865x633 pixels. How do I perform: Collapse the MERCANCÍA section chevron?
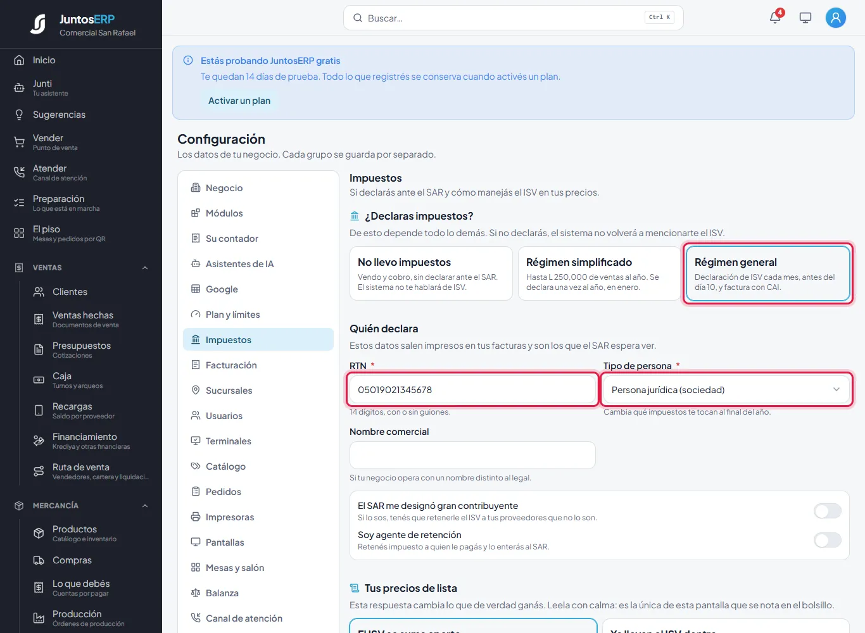(x=145, y=506)
